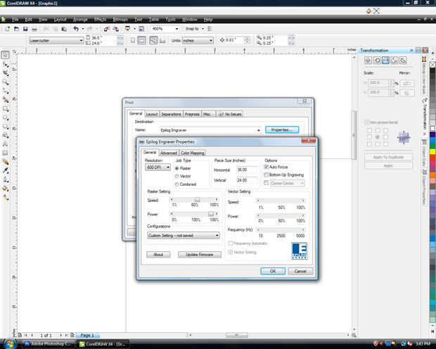Open the Resolution 600 DPI dropdown
This screenshot has height=349, width=436.
[x=158, y=167]
